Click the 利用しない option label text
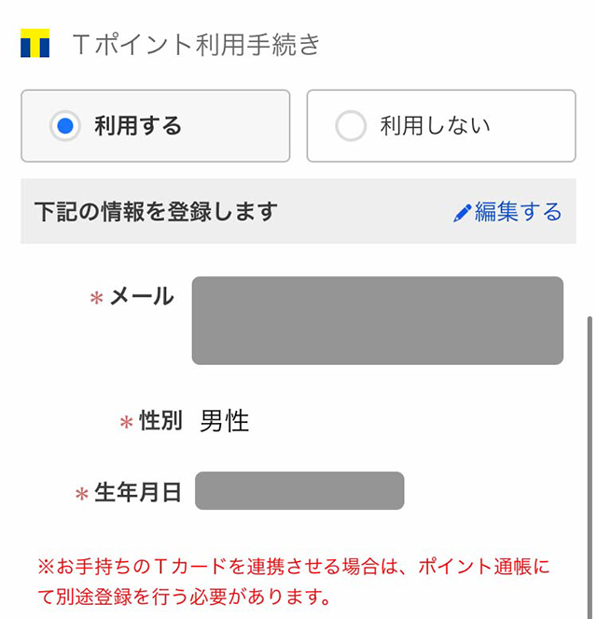 [435, 126]
